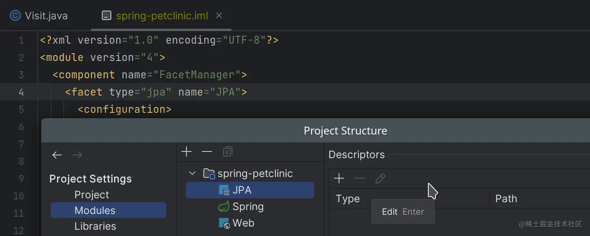Click the pencil edit descriptor icon
590x236 pixels.
tap(380, 179)
